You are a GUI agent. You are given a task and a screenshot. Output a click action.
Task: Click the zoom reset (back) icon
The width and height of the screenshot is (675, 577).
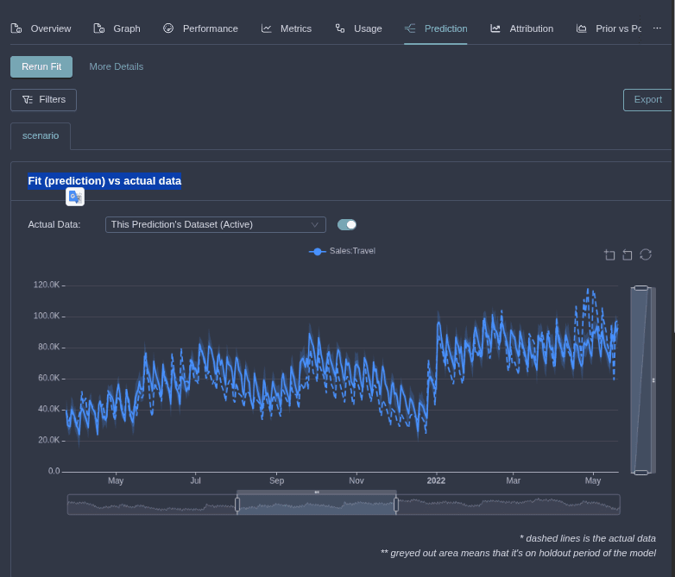click(x=628, y=254)
